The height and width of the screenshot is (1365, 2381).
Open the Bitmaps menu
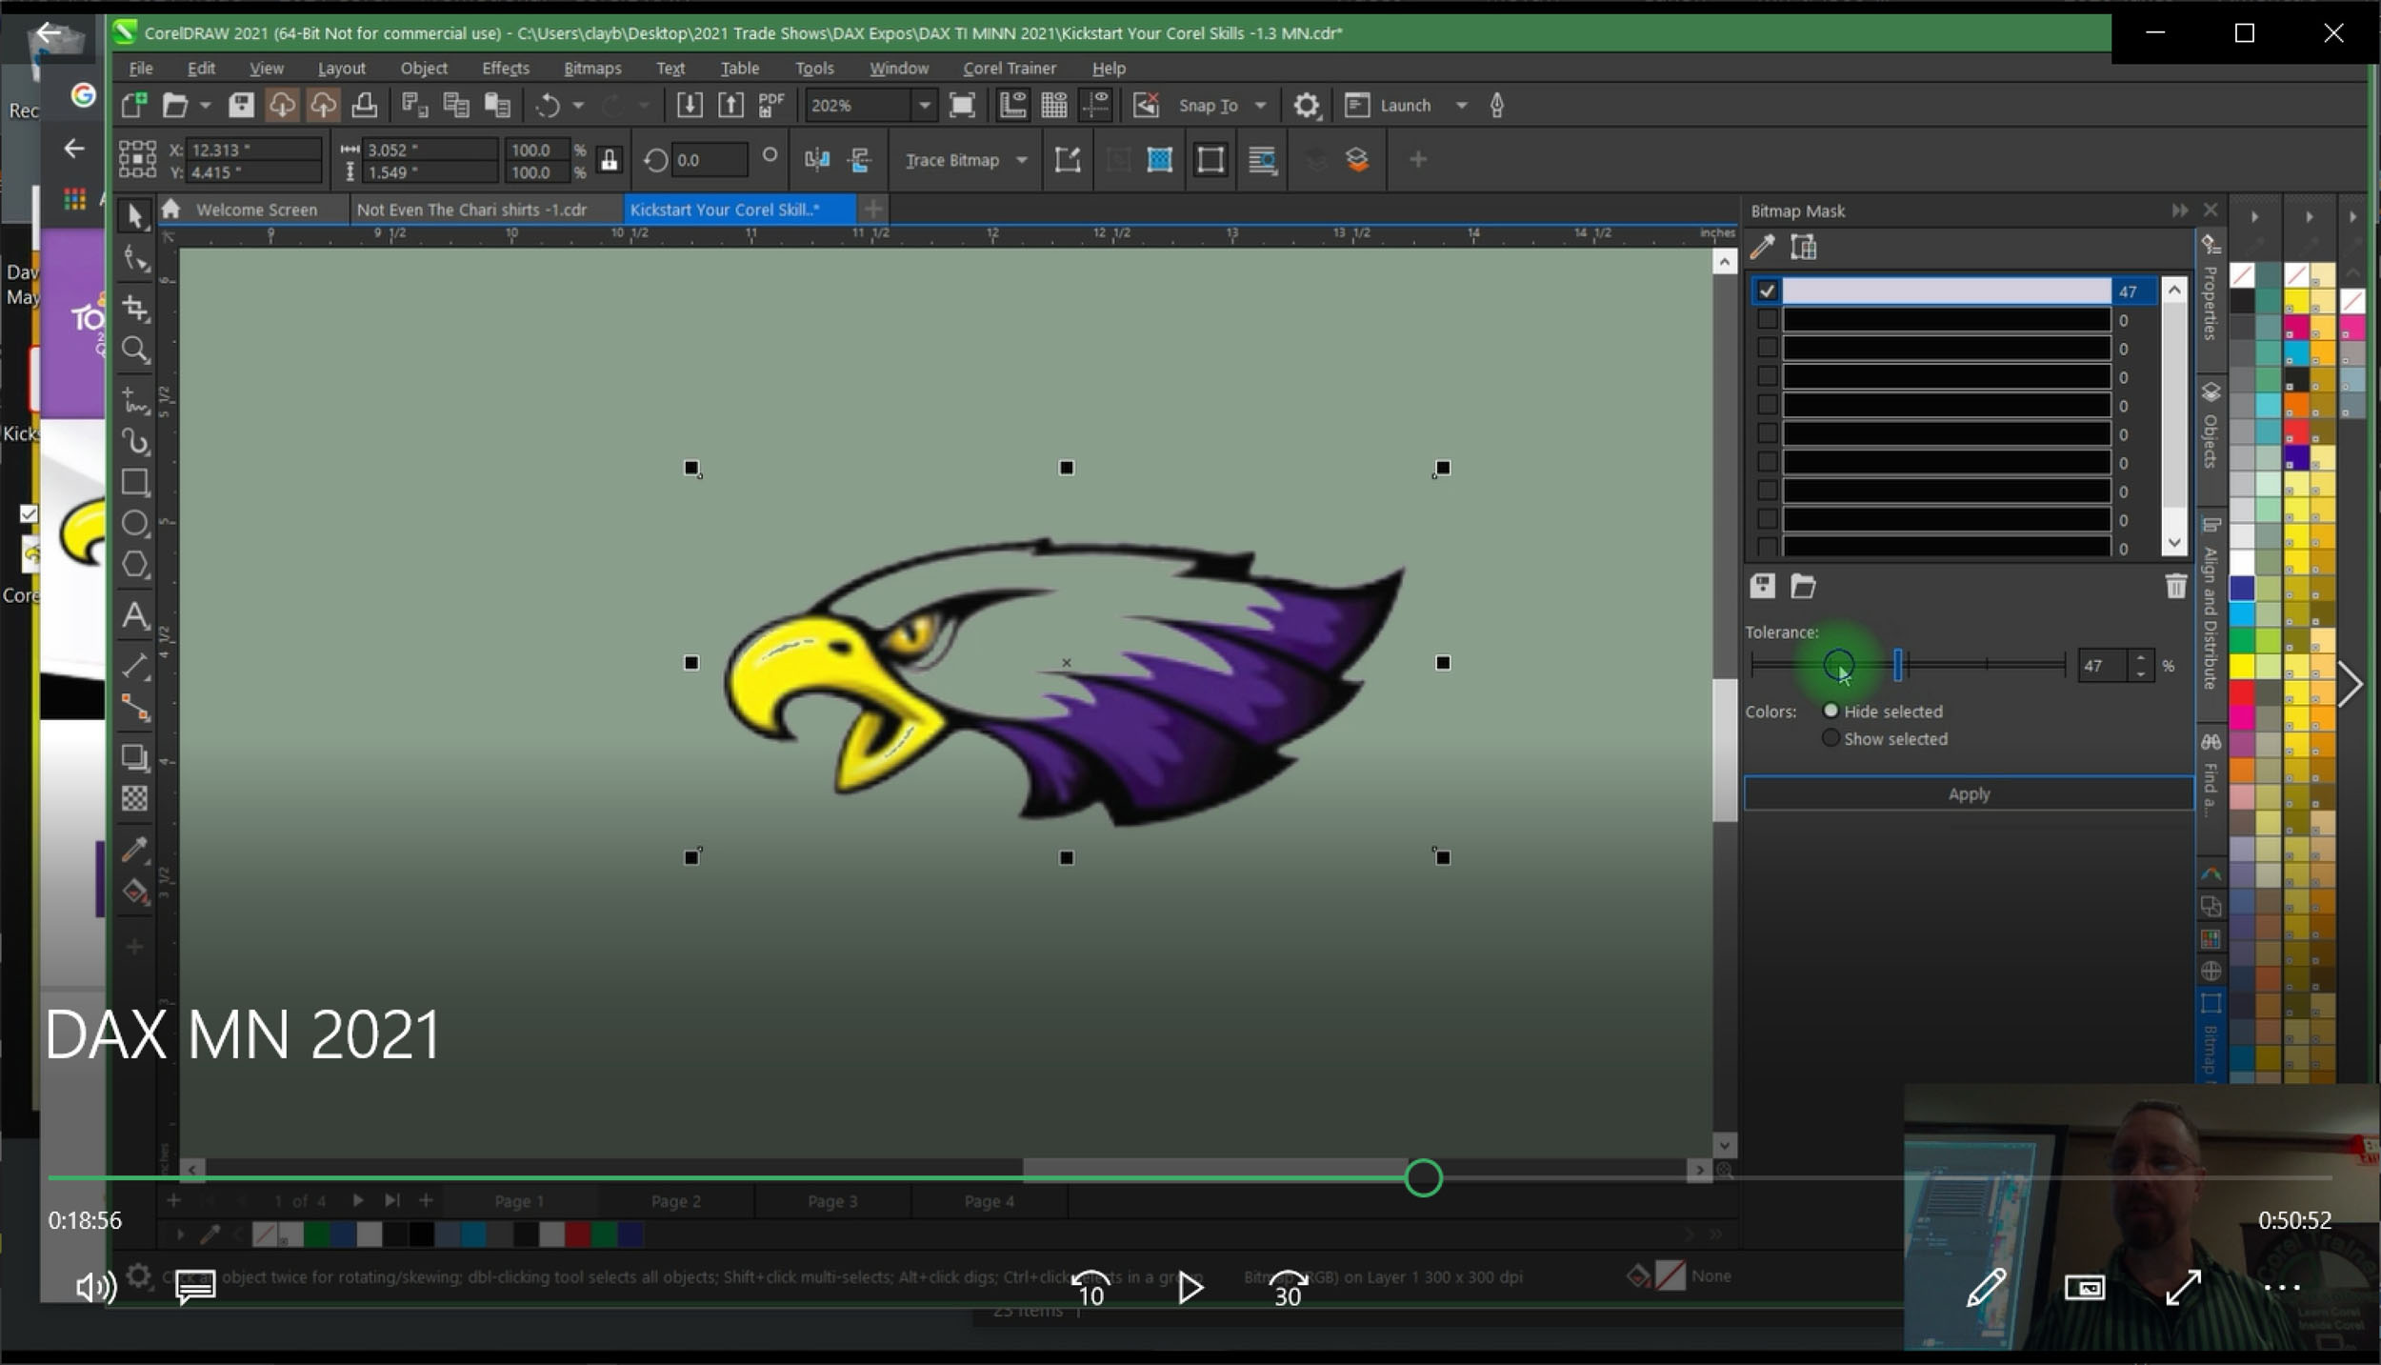click(x=592, y=67)
